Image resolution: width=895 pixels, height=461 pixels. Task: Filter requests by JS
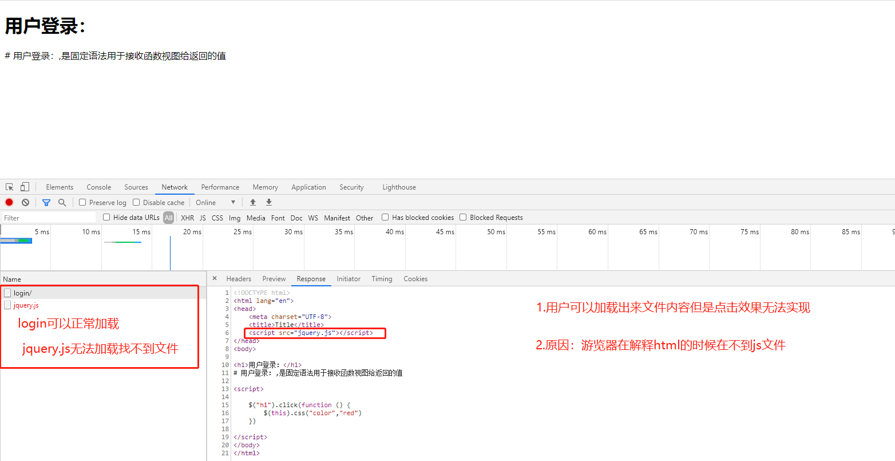coord(203,218)
